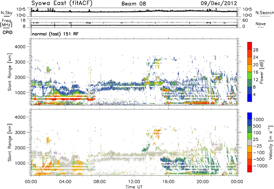Screen dimensions: 274x189
Task: Select the teal 100–500 Velocity swatch
Action: (250, 129)
